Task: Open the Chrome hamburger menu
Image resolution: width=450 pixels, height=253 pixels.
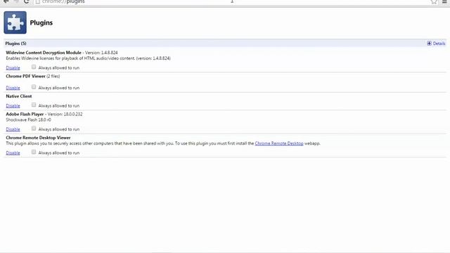Action: (444, 1)
